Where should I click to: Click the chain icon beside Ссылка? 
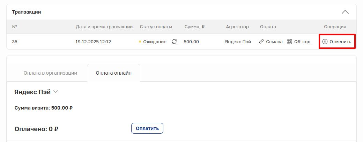point(261,42)
